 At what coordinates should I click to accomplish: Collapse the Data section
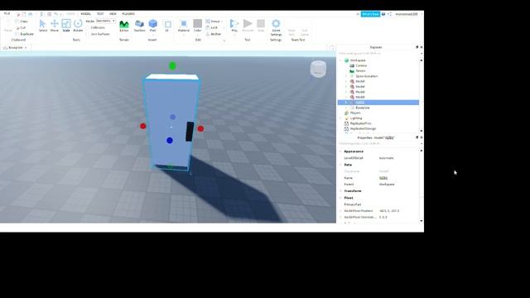(x=340, y=165)
